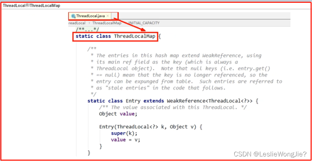Click comment line 'as "stale entries" in the code'
312x161 pixels.
click(x=158, y=88)
